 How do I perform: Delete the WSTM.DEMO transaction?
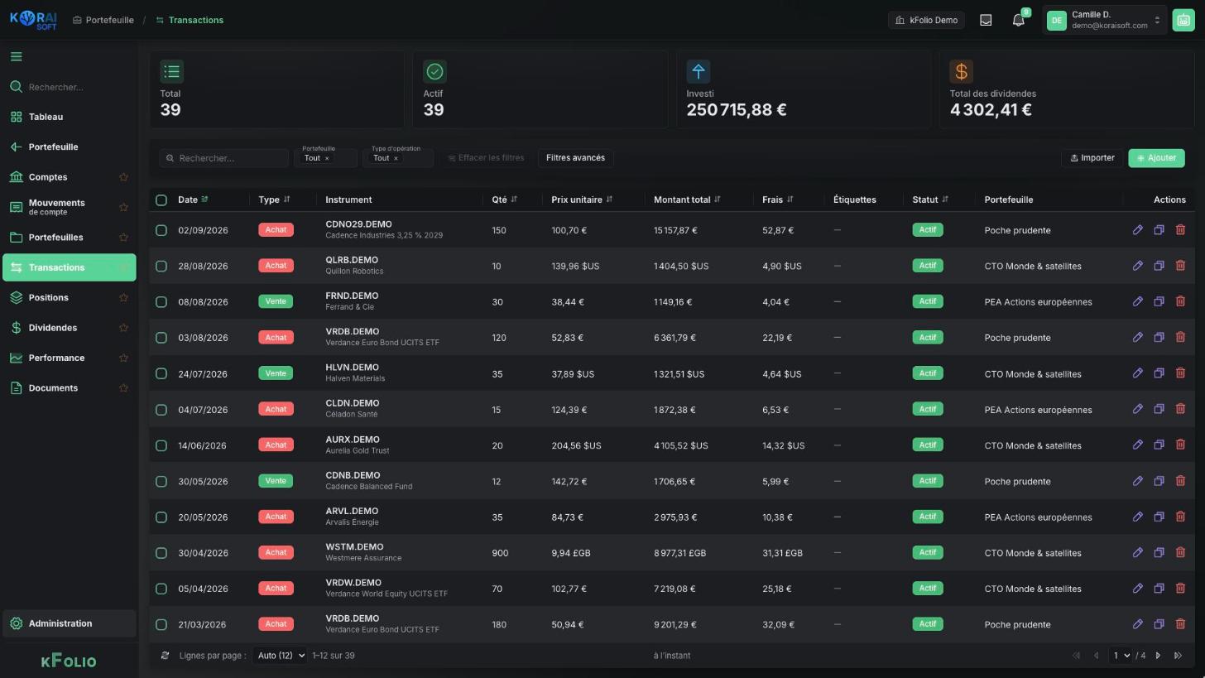(1180, 553)
